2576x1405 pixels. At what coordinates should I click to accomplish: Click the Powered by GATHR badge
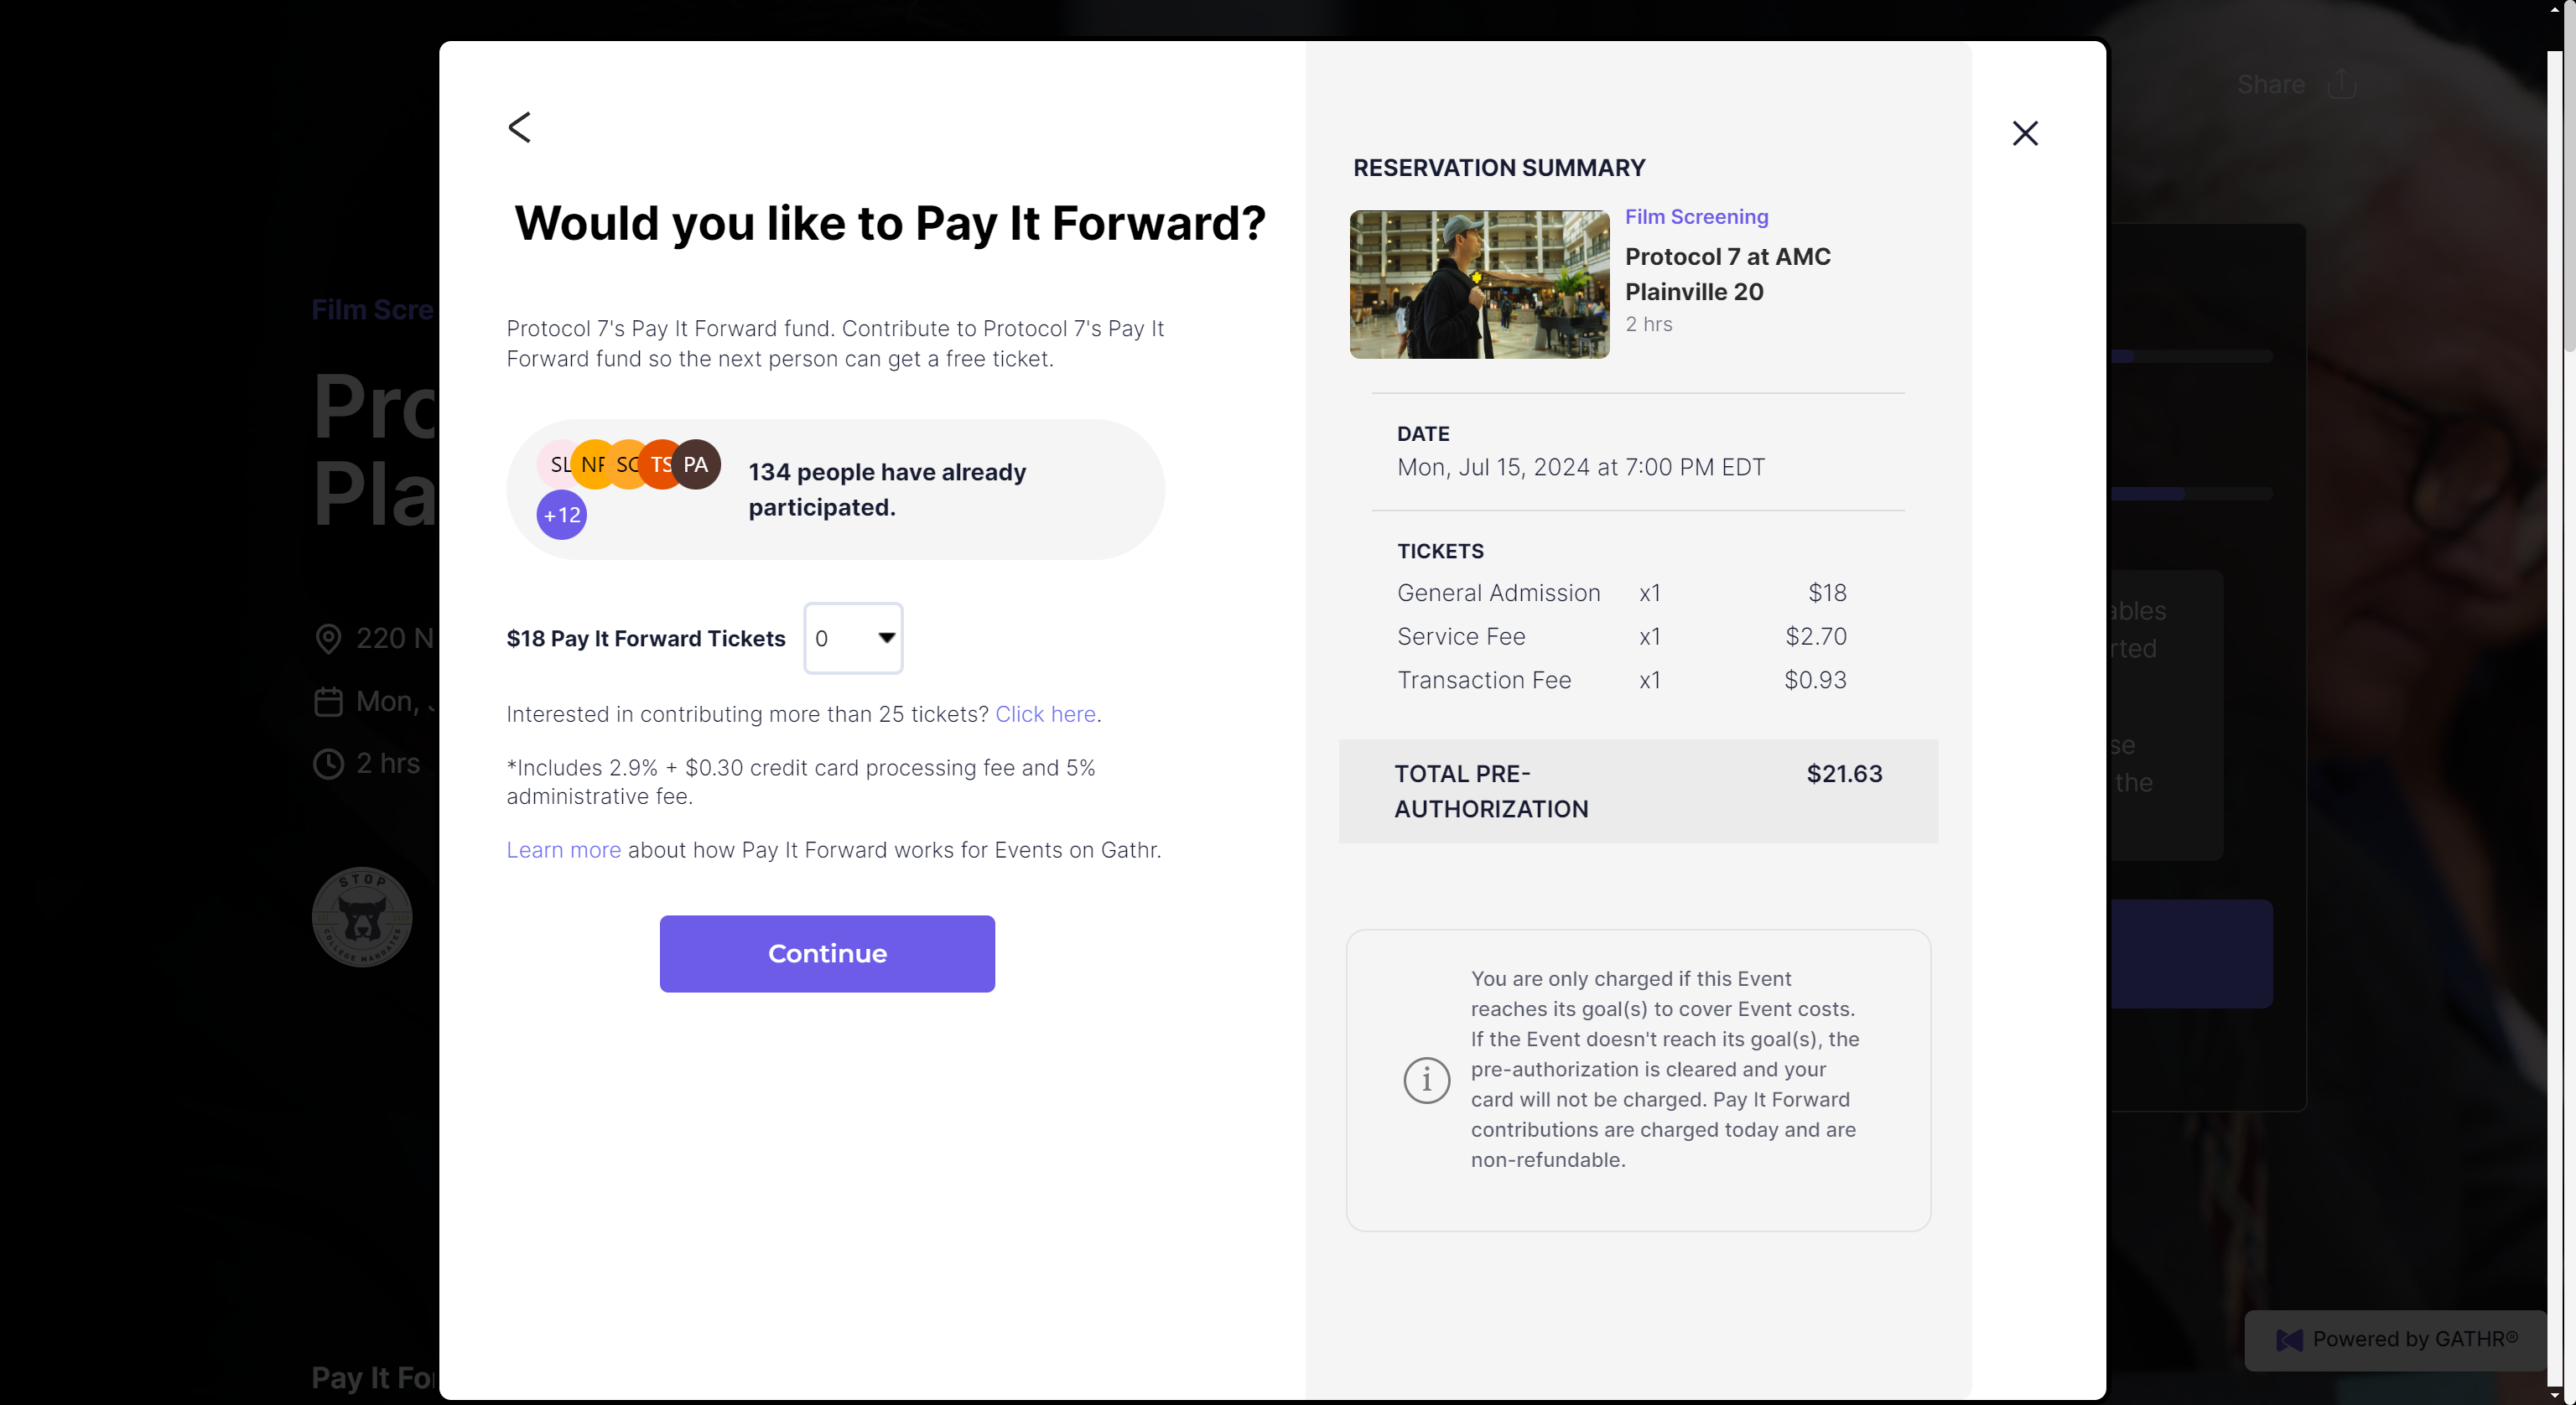point(2396,1339)
